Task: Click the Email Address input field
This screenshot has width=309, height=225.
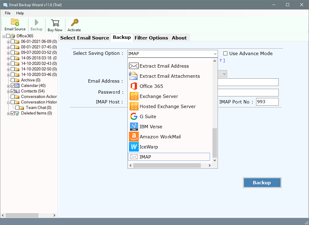Action: 248,82
